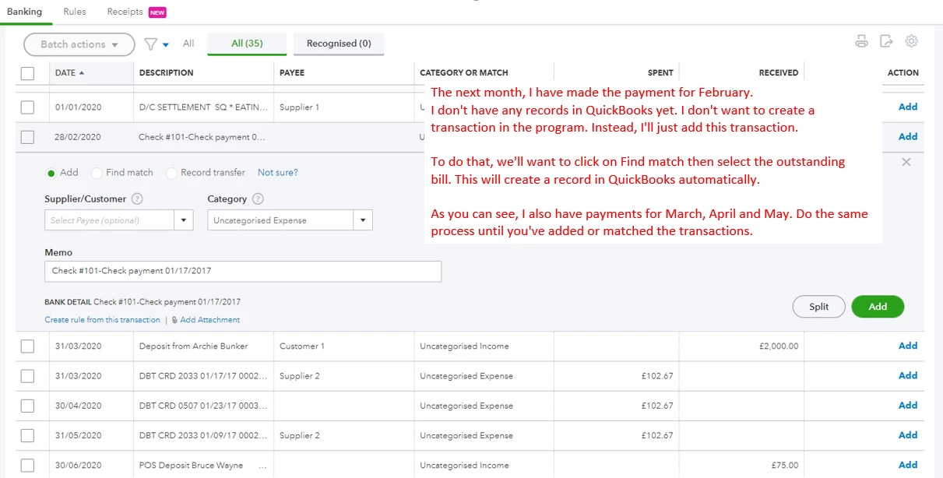Screen dimensions: 943x478
Task: Click the print icon above the table
Action: point(861,42)
